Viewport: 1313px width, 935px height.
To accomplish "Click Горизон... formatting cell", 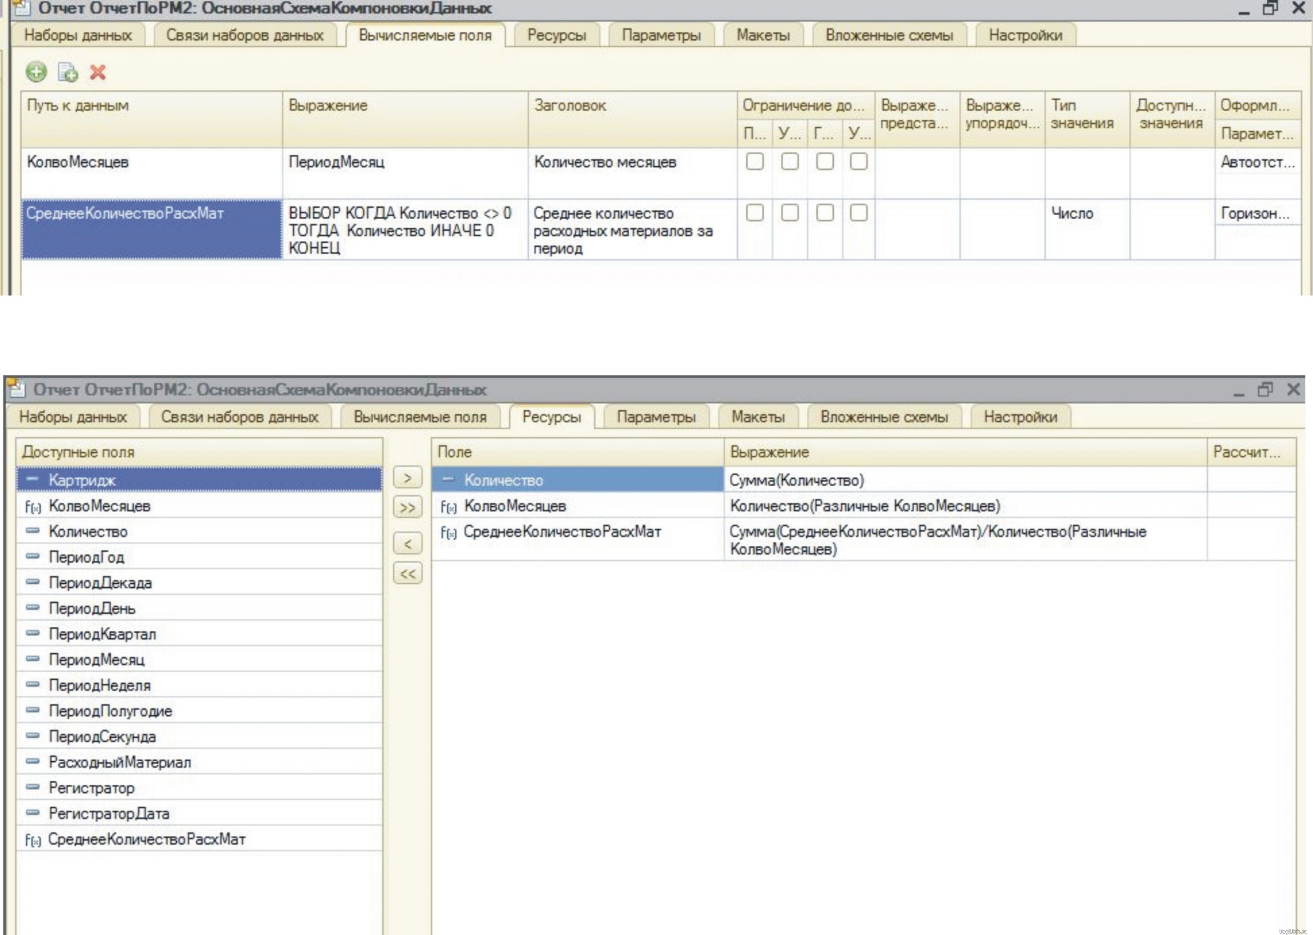I will pos(1258,213).
